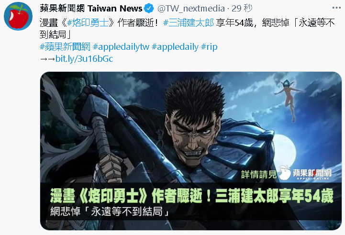
Task: Click the white subtitle 網悲悼 text in image
Action: click(x=110, y=211)
